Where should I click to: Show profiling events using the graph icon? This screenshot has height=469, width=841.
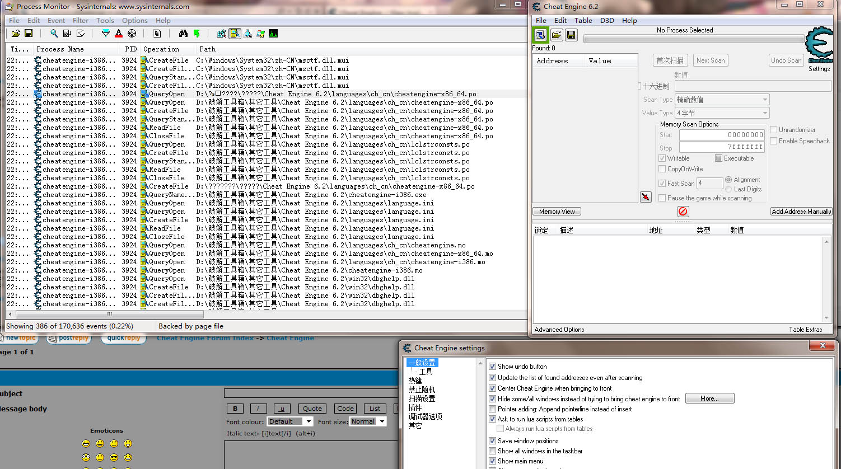tap(273, 34)
